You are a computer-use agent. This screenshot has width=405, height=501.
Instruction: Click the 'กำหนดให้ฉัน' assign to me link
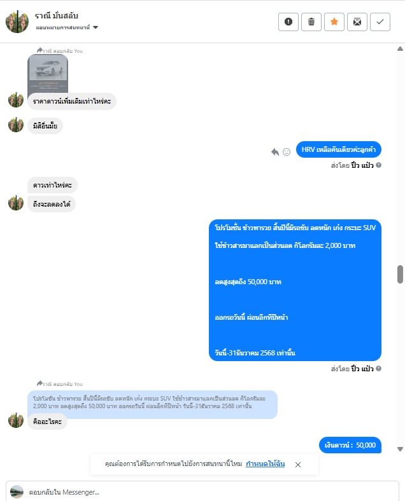click(x=265, y=463)
